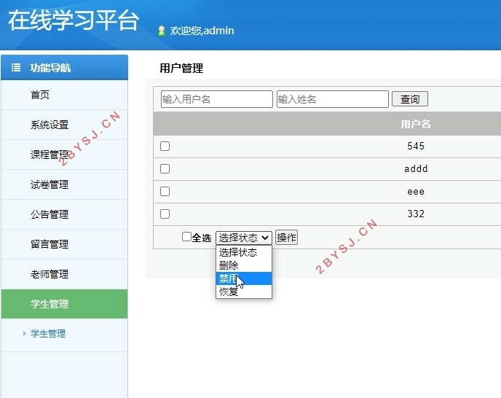Screen dimensions: 501x398
Task: Check the 全选 select-all checkbox
Action: [x=186, y=237]
